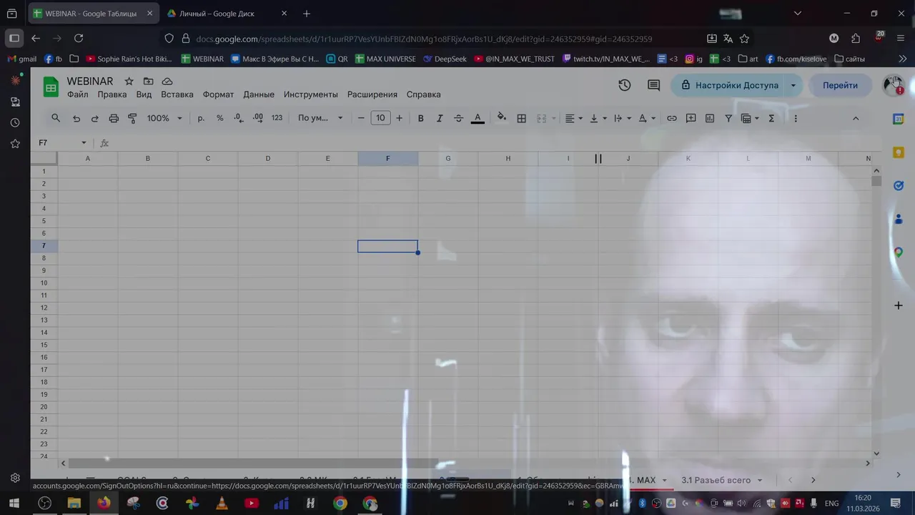Print the spreadsheet
The width and height of the screenshot is (915, 515).
point(114,118)
